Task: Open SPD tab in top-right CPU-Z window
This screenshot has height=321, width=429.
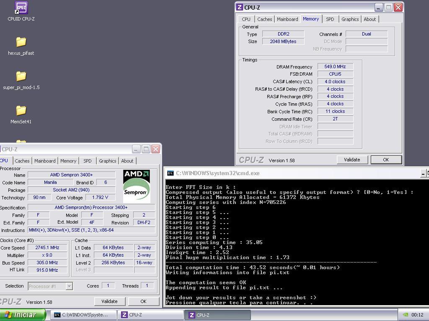Action: tap(330, 19)
